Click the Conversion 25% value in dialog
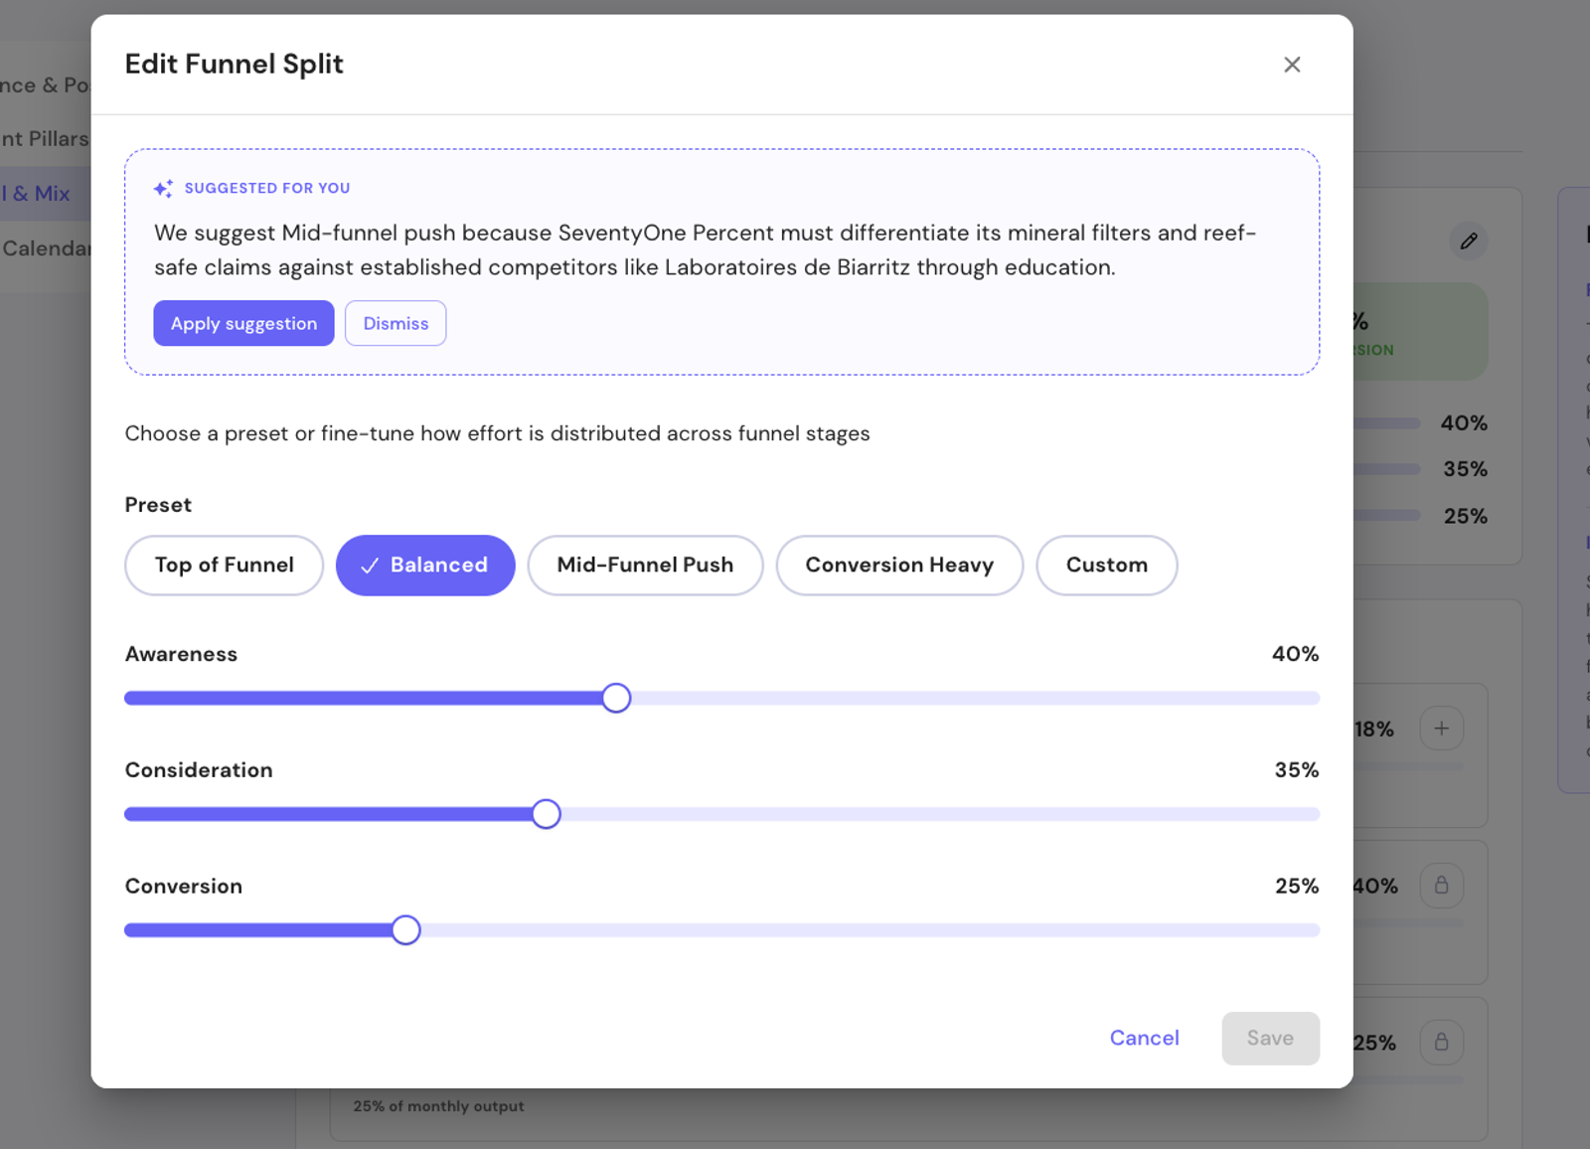 pos(1297,886)
